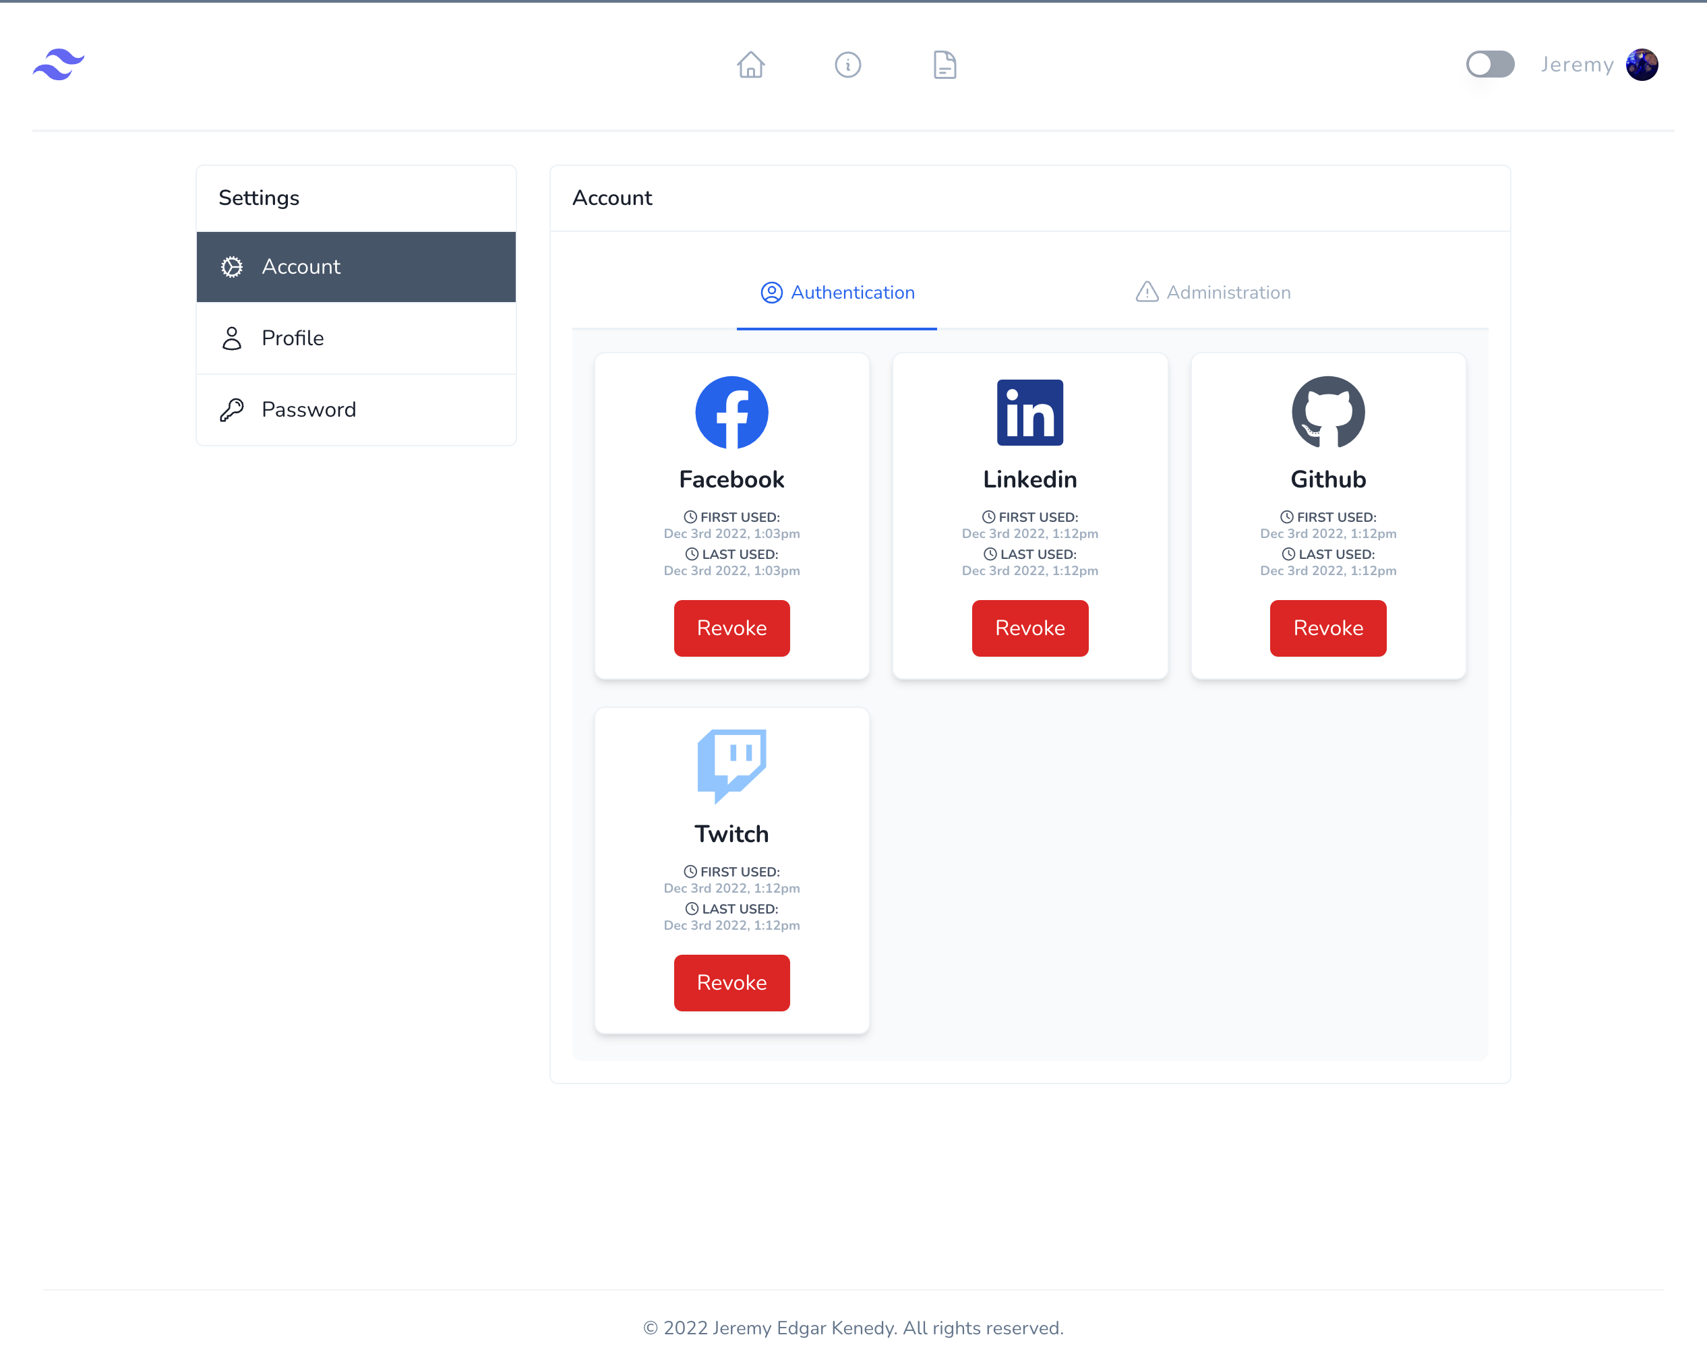Click the clock icon by Twitch LAST USED
1707x1366 pixels.
click(692, 909)
